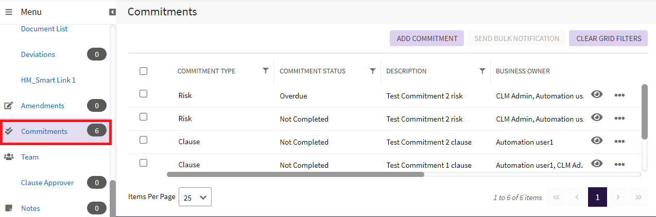The height and width of the screenshot is (217, 656).
Task: Click the eye icon for Overdue commitment
Action: (x=597, y=94)
